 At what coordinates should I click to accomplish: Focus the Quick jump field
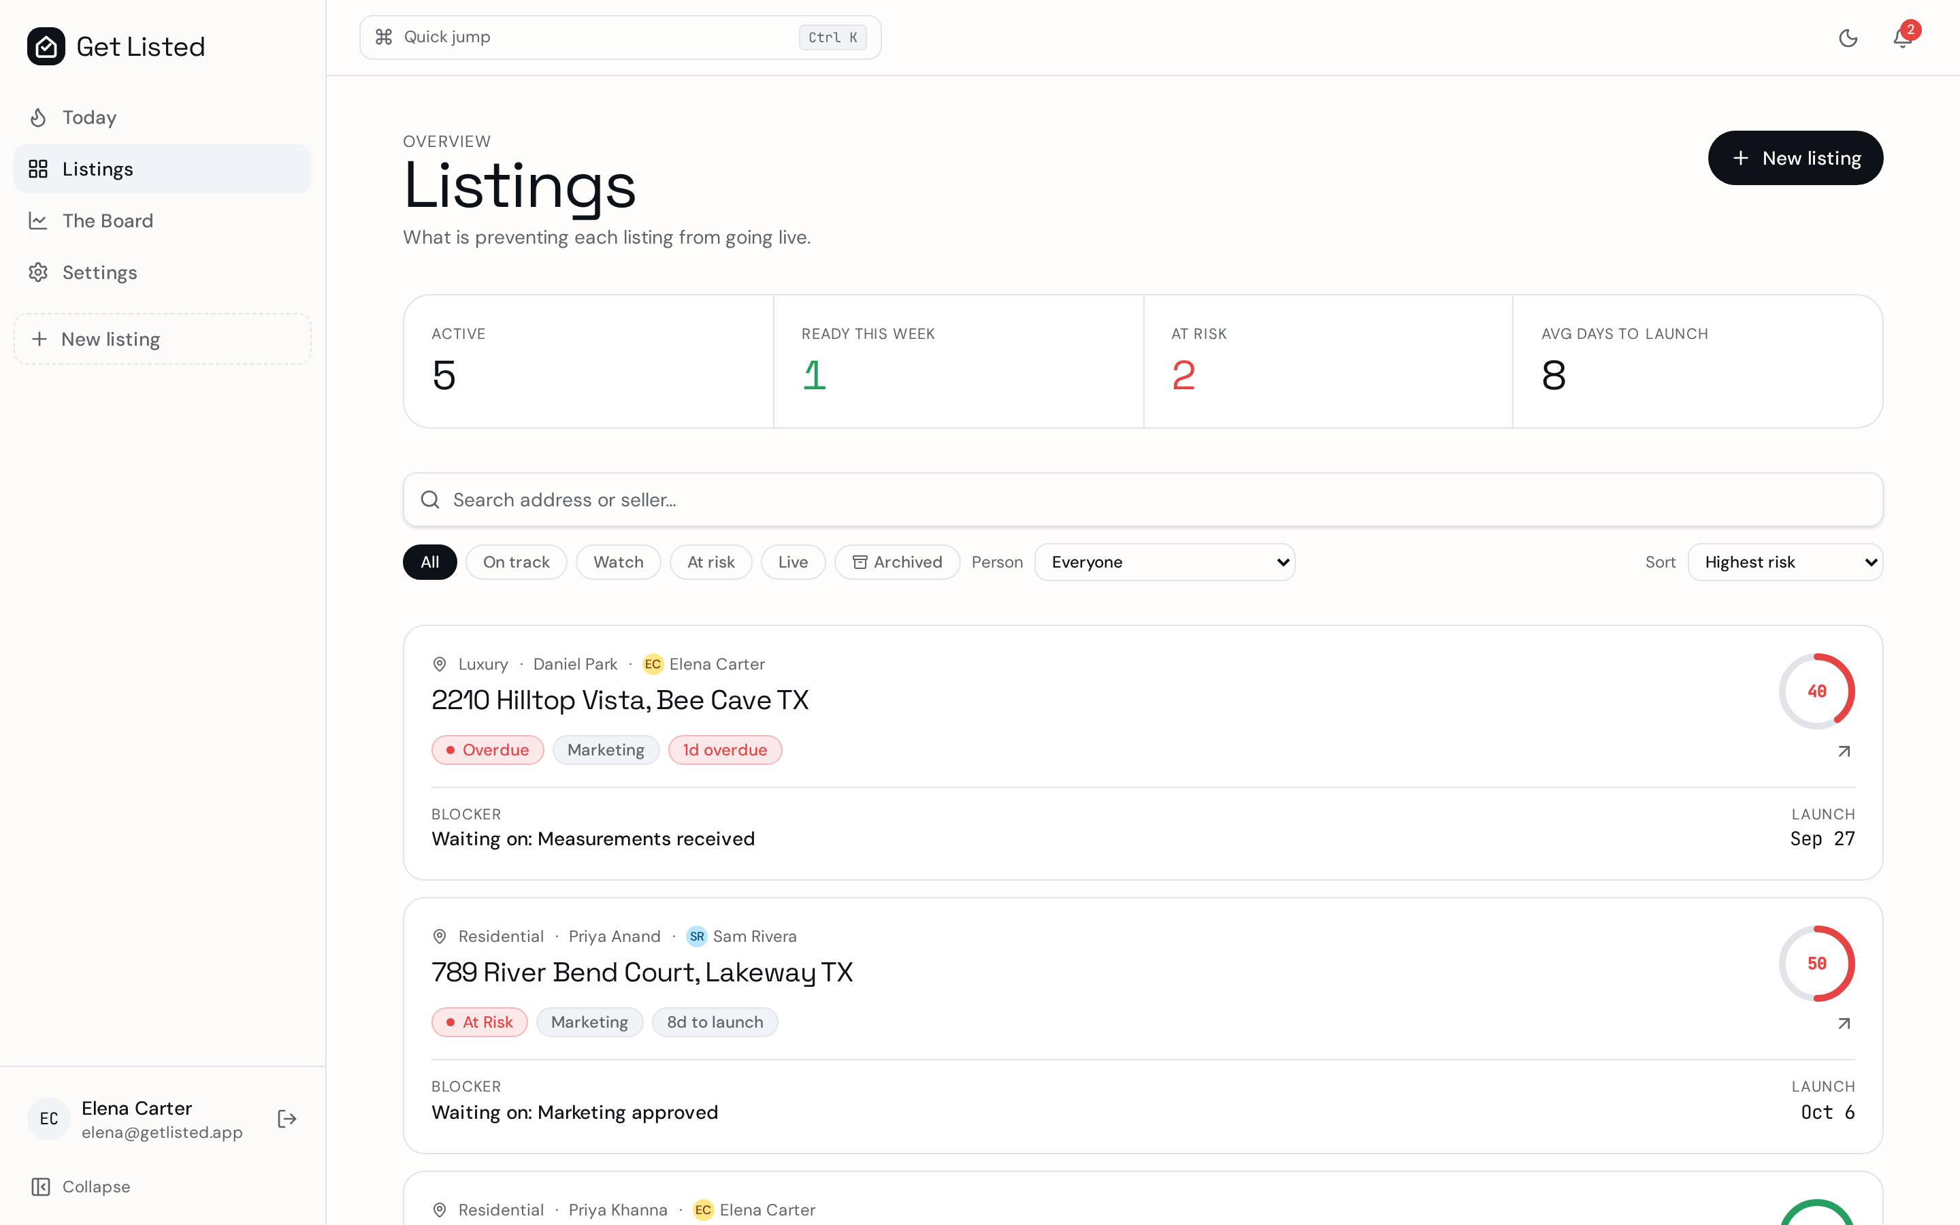(x=619, y=37)
